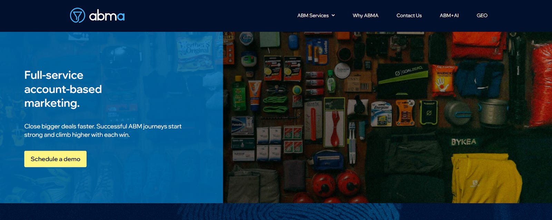
Task: Click the Full-service account-based marketing headline
Action: (63, 89)
